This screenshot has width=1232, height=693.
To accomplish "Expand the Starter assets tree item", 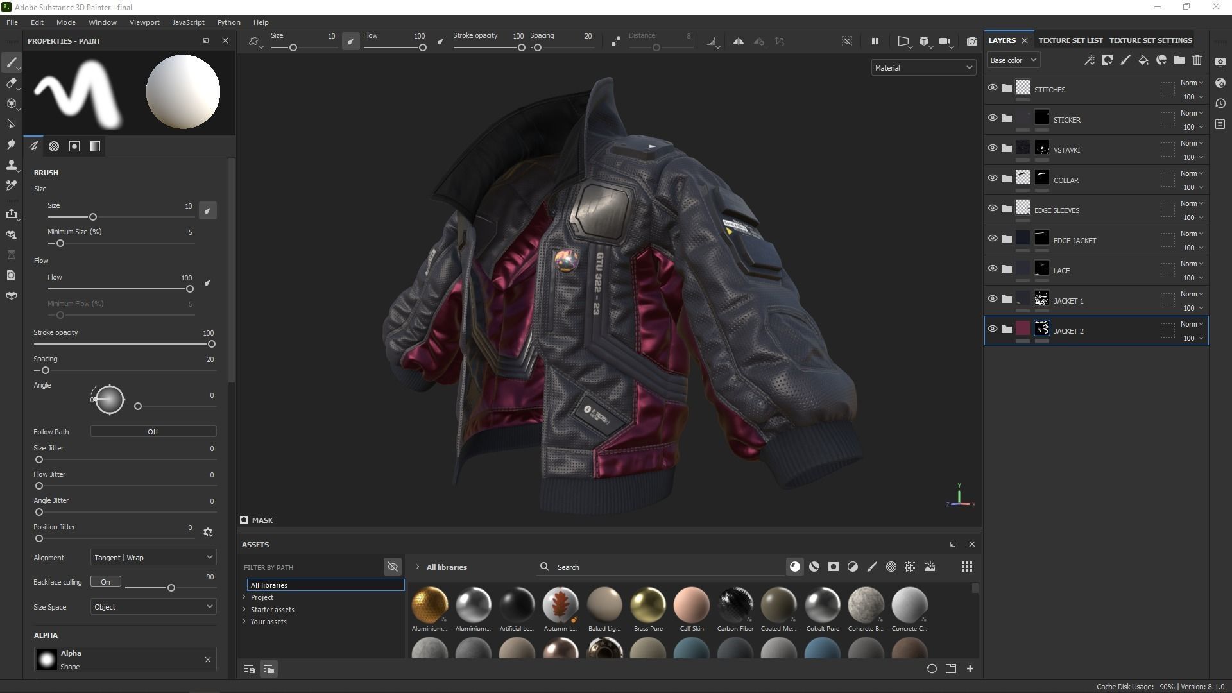I will [244, 610].
